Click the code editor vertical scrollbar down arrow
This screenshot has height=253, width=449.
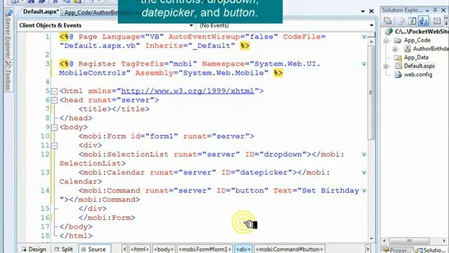point(371,239)
